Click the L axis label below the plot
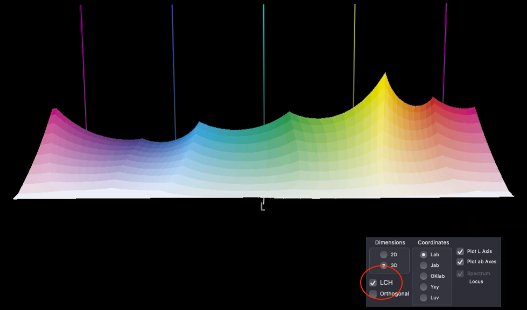Image resolution: width=527 pixels, height=310 pixels. click(x=263, y=206)
